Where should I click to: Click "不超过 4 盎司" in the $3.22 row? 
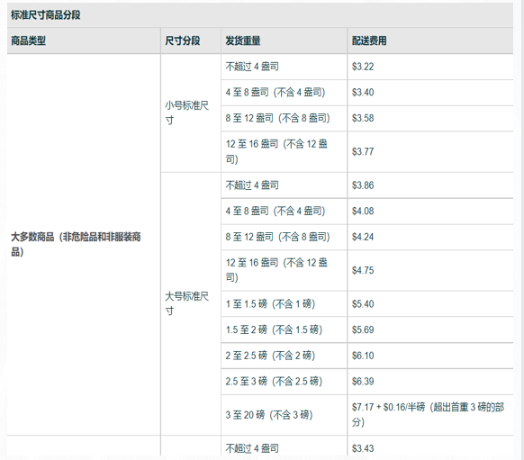tap(252, 67)
